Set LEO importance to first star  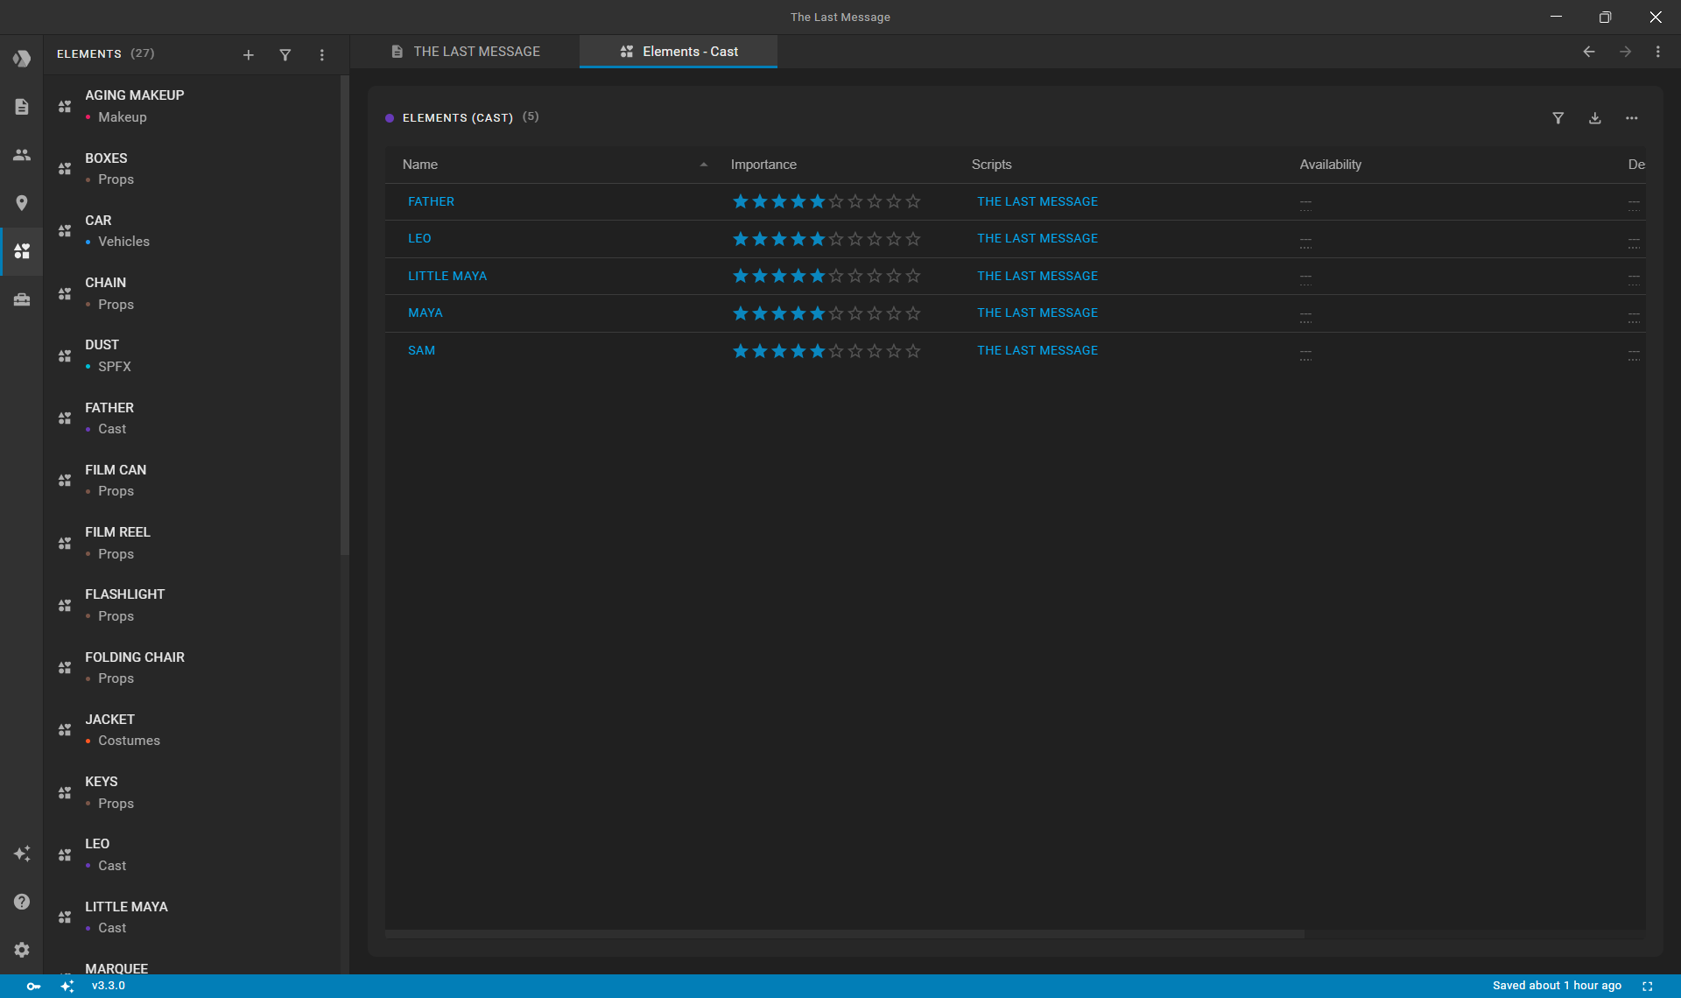coord(741,239)
